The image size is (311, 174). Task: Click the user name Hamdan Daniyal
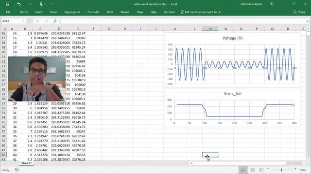pos(251,4)
